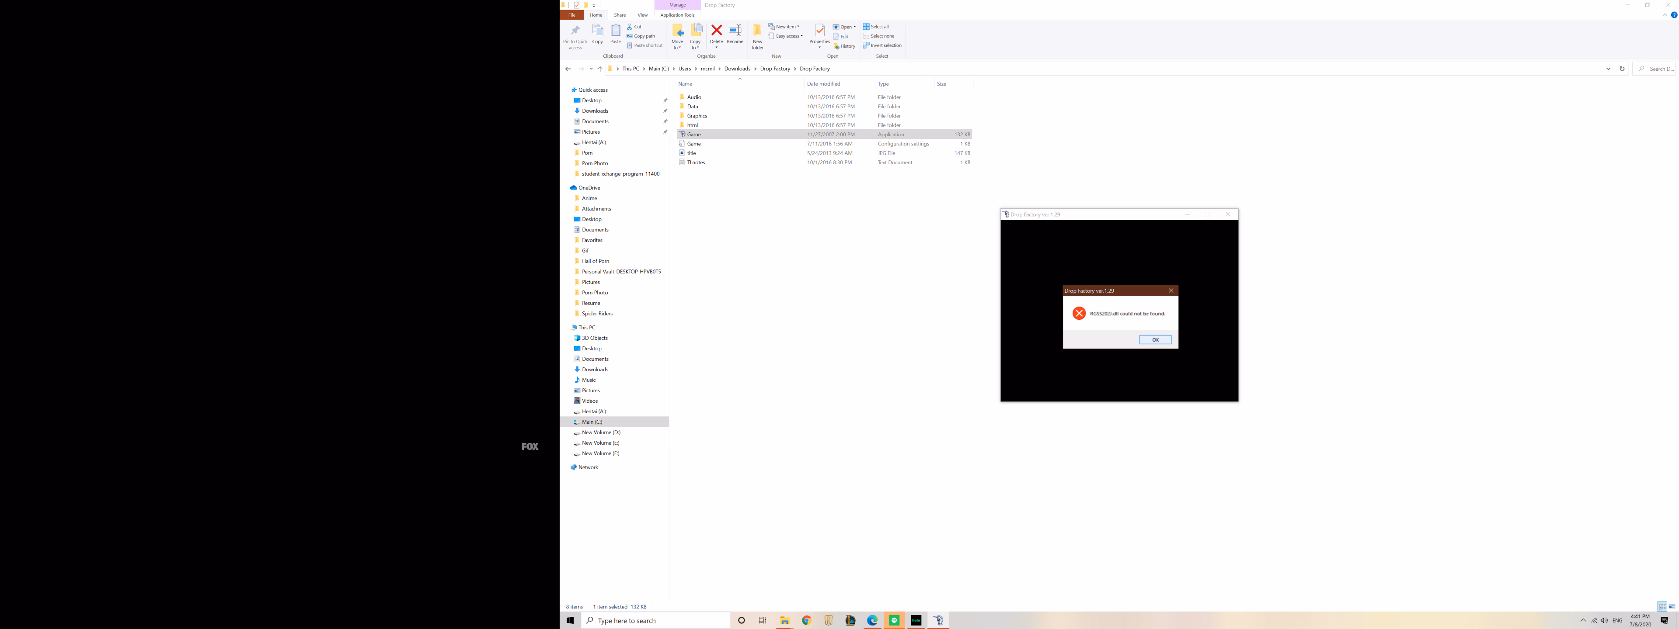The height and width of the screenshot is (629, 1679).
Task: Open the New item dropdown
Action: coord(784,27)
